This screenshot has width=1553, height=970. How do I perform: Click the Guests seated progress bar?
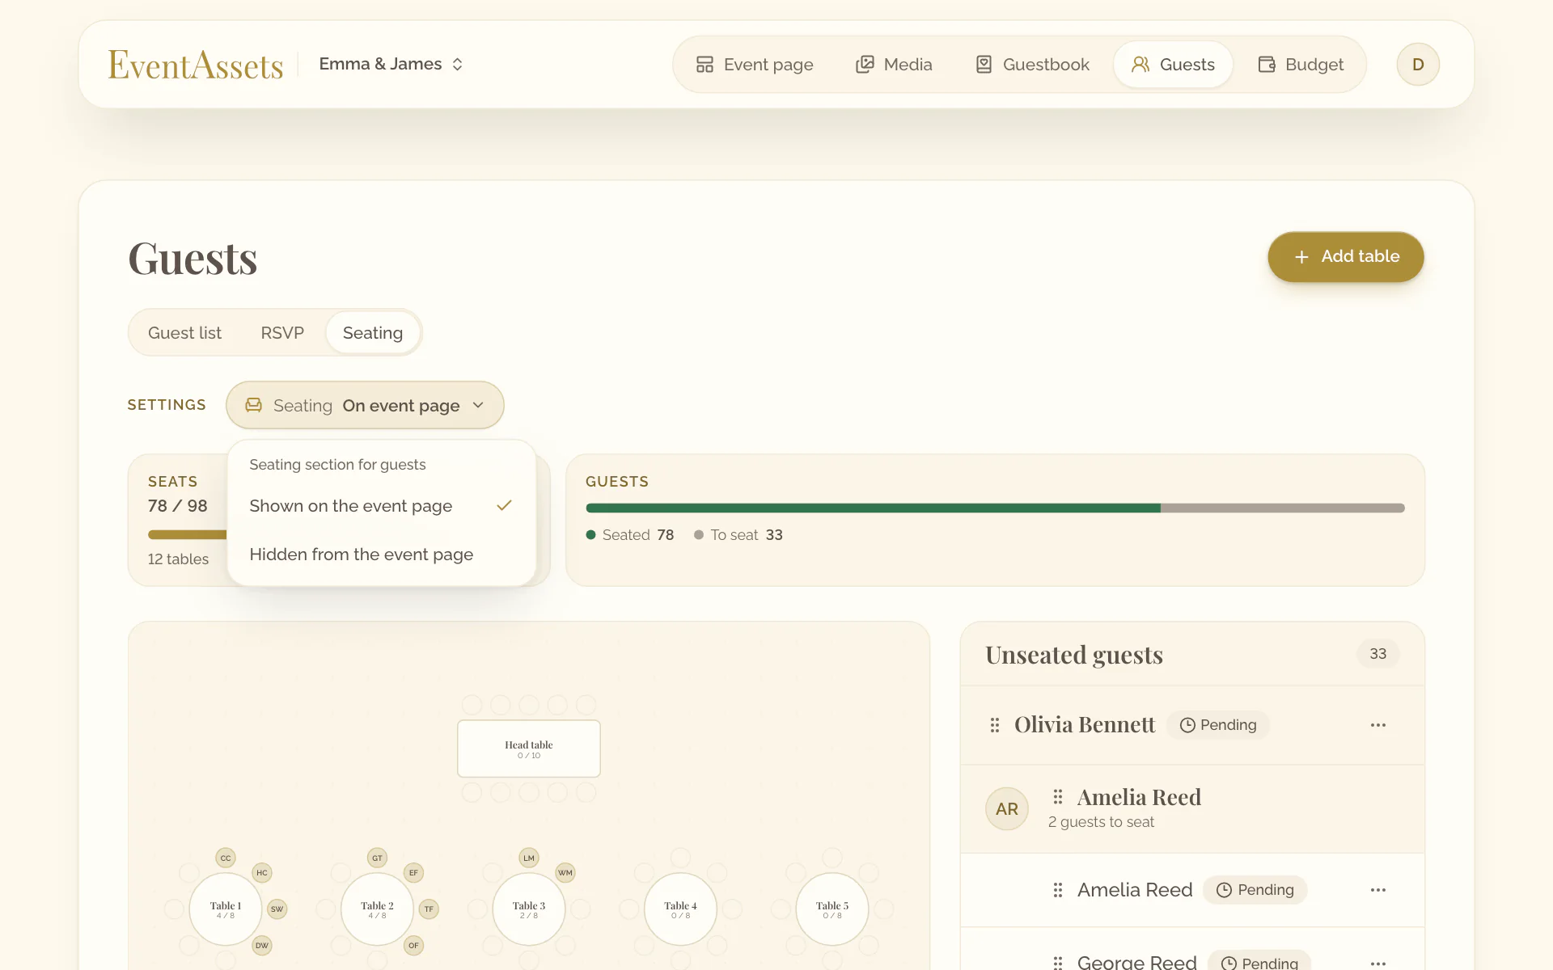click(995, 508)
